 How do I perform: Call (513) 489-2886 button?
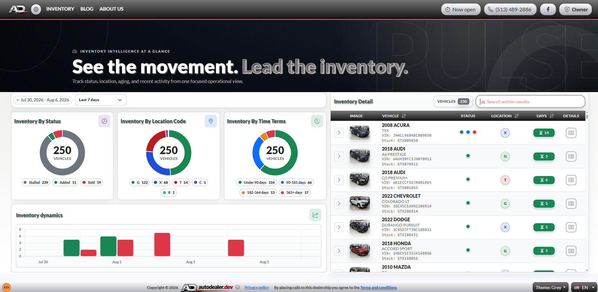point(510,9)
